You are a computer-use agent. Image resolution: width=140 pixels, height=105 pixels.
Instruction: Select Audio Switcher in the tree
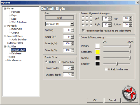pos(19,40)
